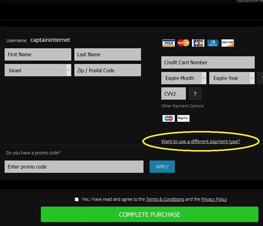Open the Privacy Policy link
The height and width of the screenshot is (226, 263).
(214, 199)
